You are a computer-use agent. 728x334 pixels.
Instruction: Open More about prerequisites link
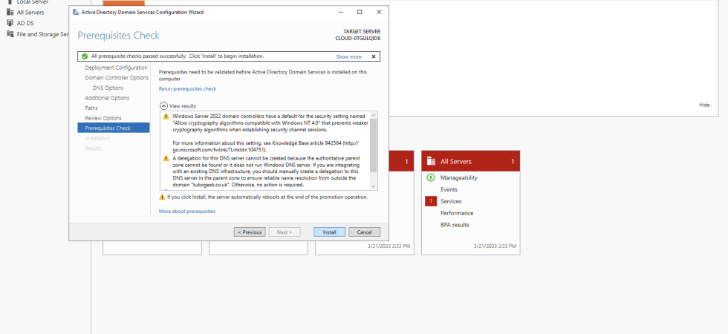pyautogui.click(x=187, y=211)
